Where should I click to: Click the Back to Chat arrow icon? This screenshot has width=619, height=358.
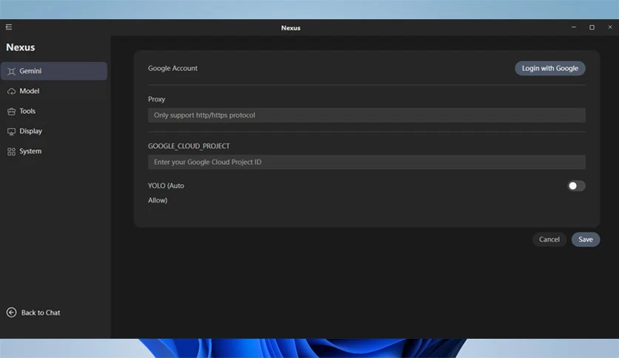click(11, 313)
